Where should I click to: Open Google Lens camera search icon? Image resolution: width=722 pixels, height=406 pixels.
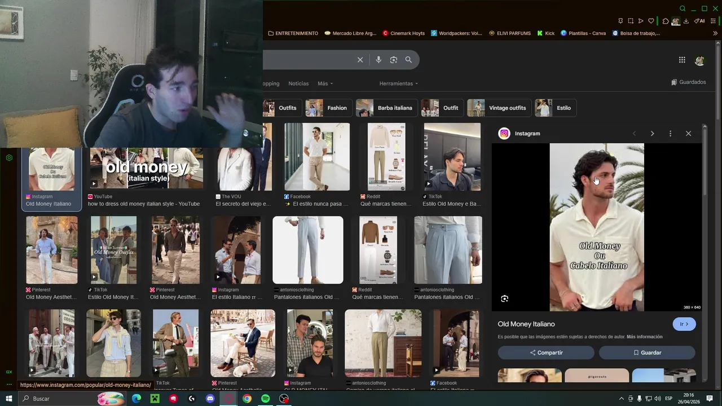coord(394,60)
